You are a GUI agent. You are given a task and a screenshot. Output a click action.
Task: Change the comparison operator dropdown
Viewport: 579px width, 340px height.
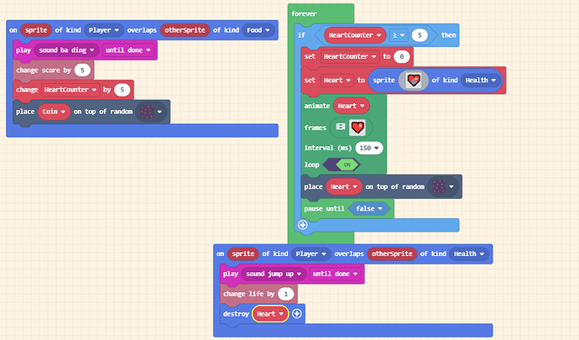tap(399, 35)
